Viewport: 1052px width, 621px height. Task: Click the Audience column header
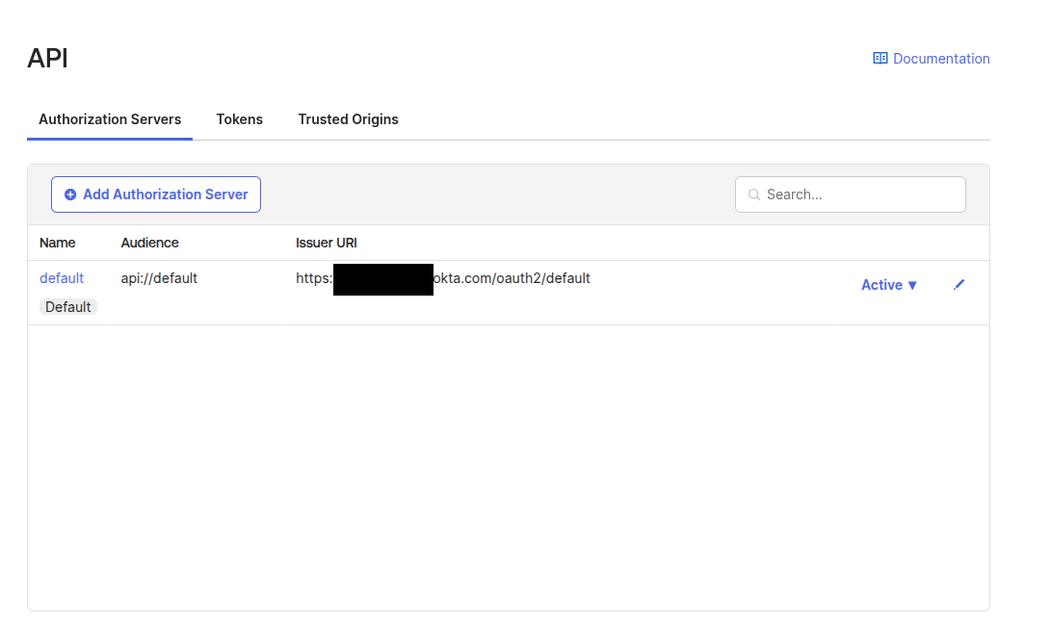(149, 243)
